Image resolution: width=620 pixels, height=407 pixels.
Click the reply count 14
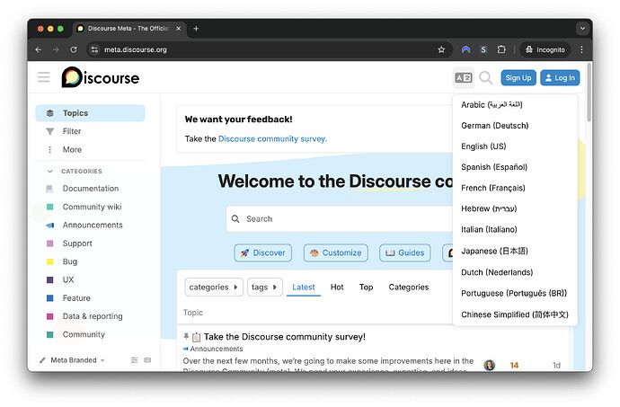(514, 365)
